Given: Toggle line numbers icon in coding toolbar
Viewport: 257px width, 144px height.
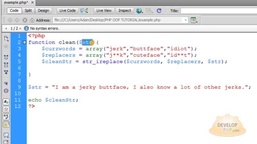Looking at the screenshot, I should (x=6, y=102).
